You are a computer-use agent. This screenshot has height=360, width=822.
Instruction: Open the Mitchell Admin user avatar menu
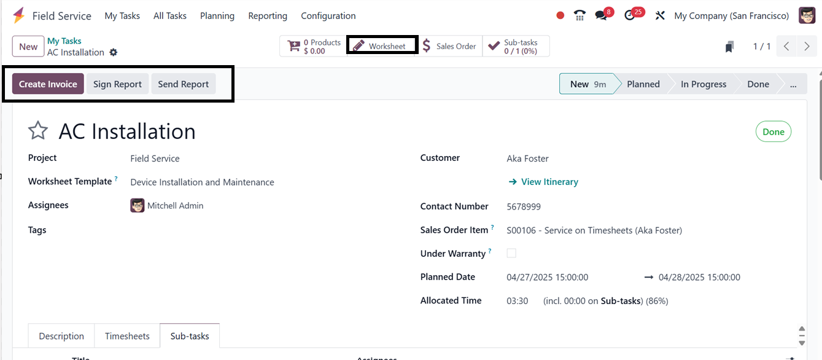click(x=807, y=16)
